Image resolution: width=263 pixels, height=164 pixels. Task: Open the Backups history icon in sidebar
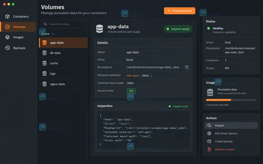pyautogui.click(x=7, y=48)
